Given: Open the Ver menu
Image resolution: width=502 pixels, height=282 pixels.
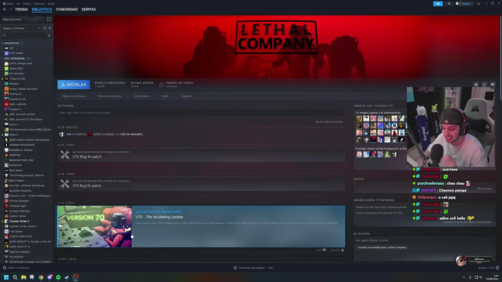Looking at the screenshot, I should [18, 4].
